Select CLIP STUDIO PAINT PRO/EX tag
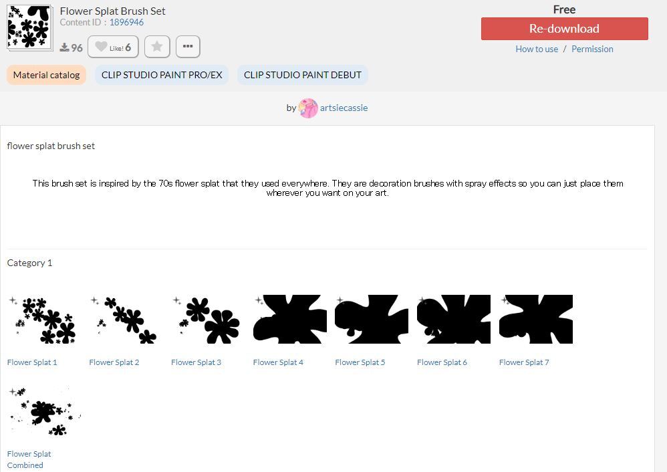Screen dimensions: 667x472 pos(162,75)
